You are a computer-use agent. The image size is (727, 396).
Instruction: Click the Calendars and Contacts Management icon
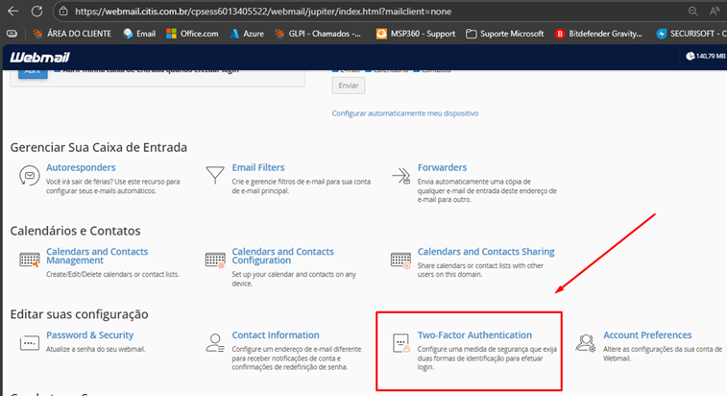pos(29,260)
